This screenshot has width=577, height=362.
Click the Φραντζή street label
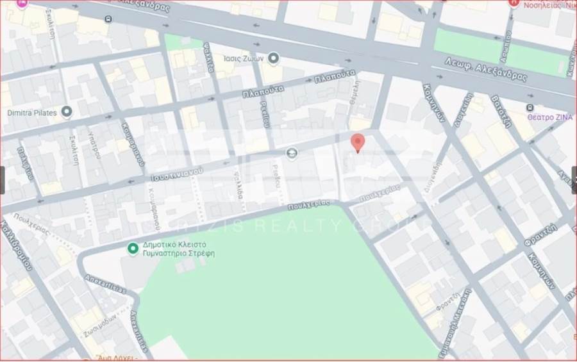click(x=541, y=235)
